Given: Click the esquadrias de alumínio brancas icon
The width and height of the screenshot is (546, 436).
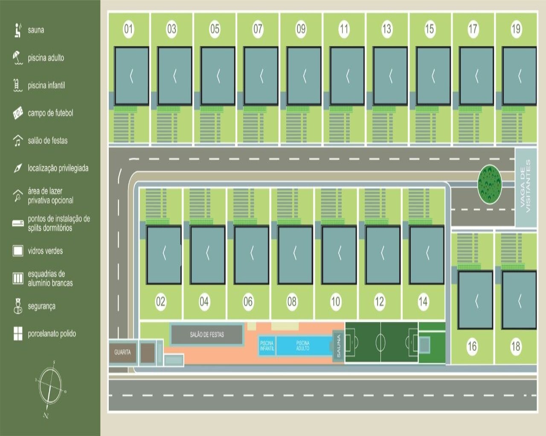Looking at the screenshot, I should click(x=17, y=278).
